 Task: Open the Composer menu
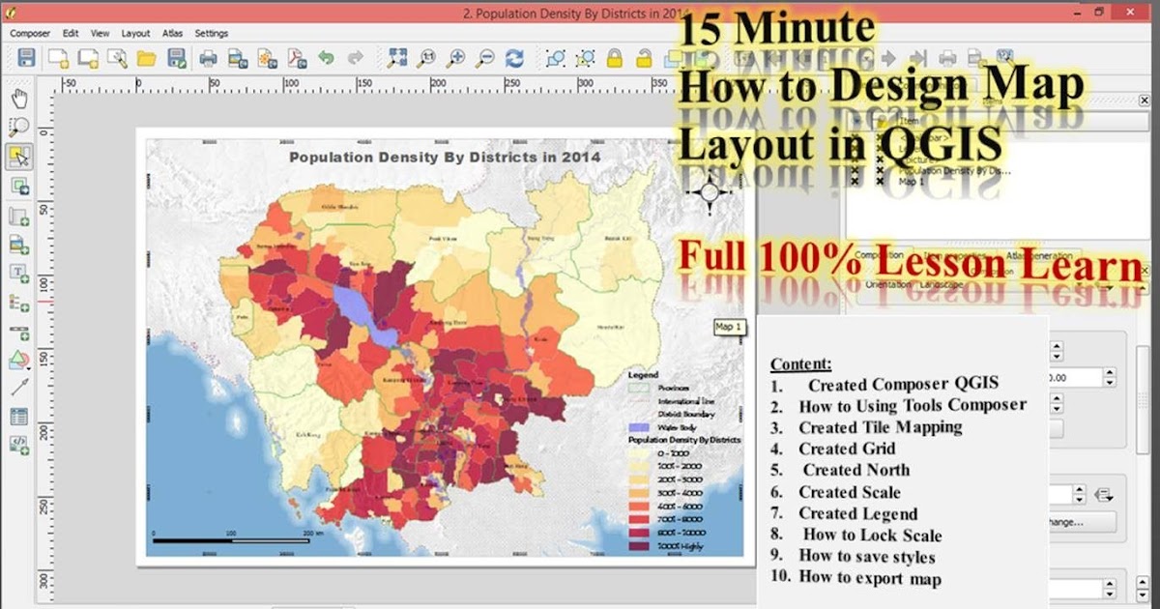click(x=30, y=33)
